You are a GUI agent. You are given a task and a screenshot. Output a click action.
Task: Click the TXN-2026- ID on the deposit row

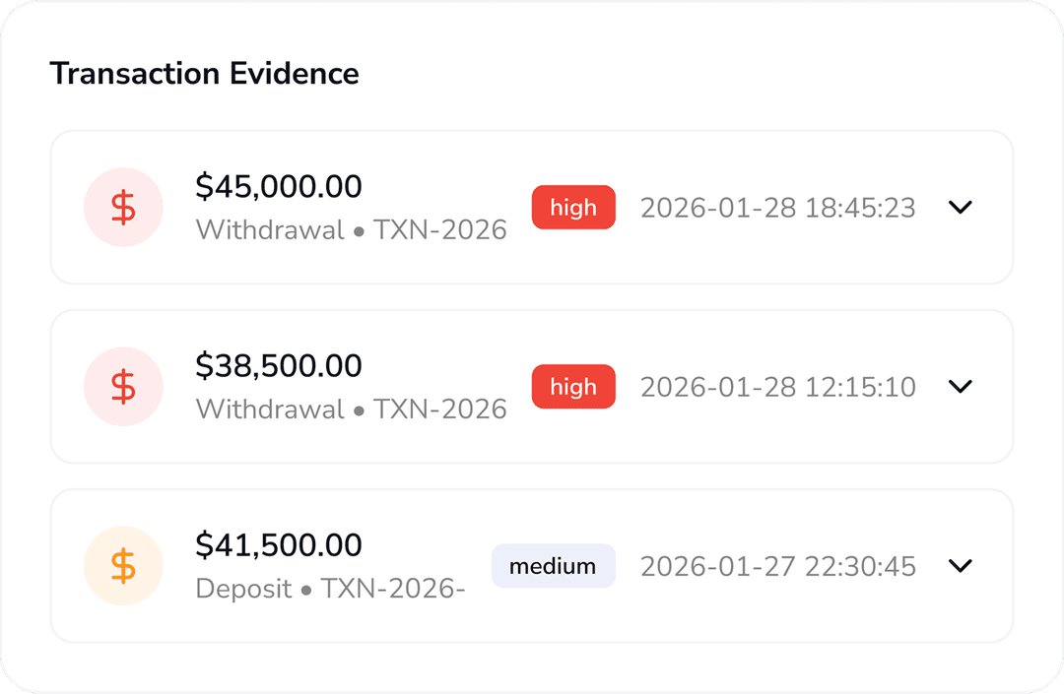tap(393, 589)
